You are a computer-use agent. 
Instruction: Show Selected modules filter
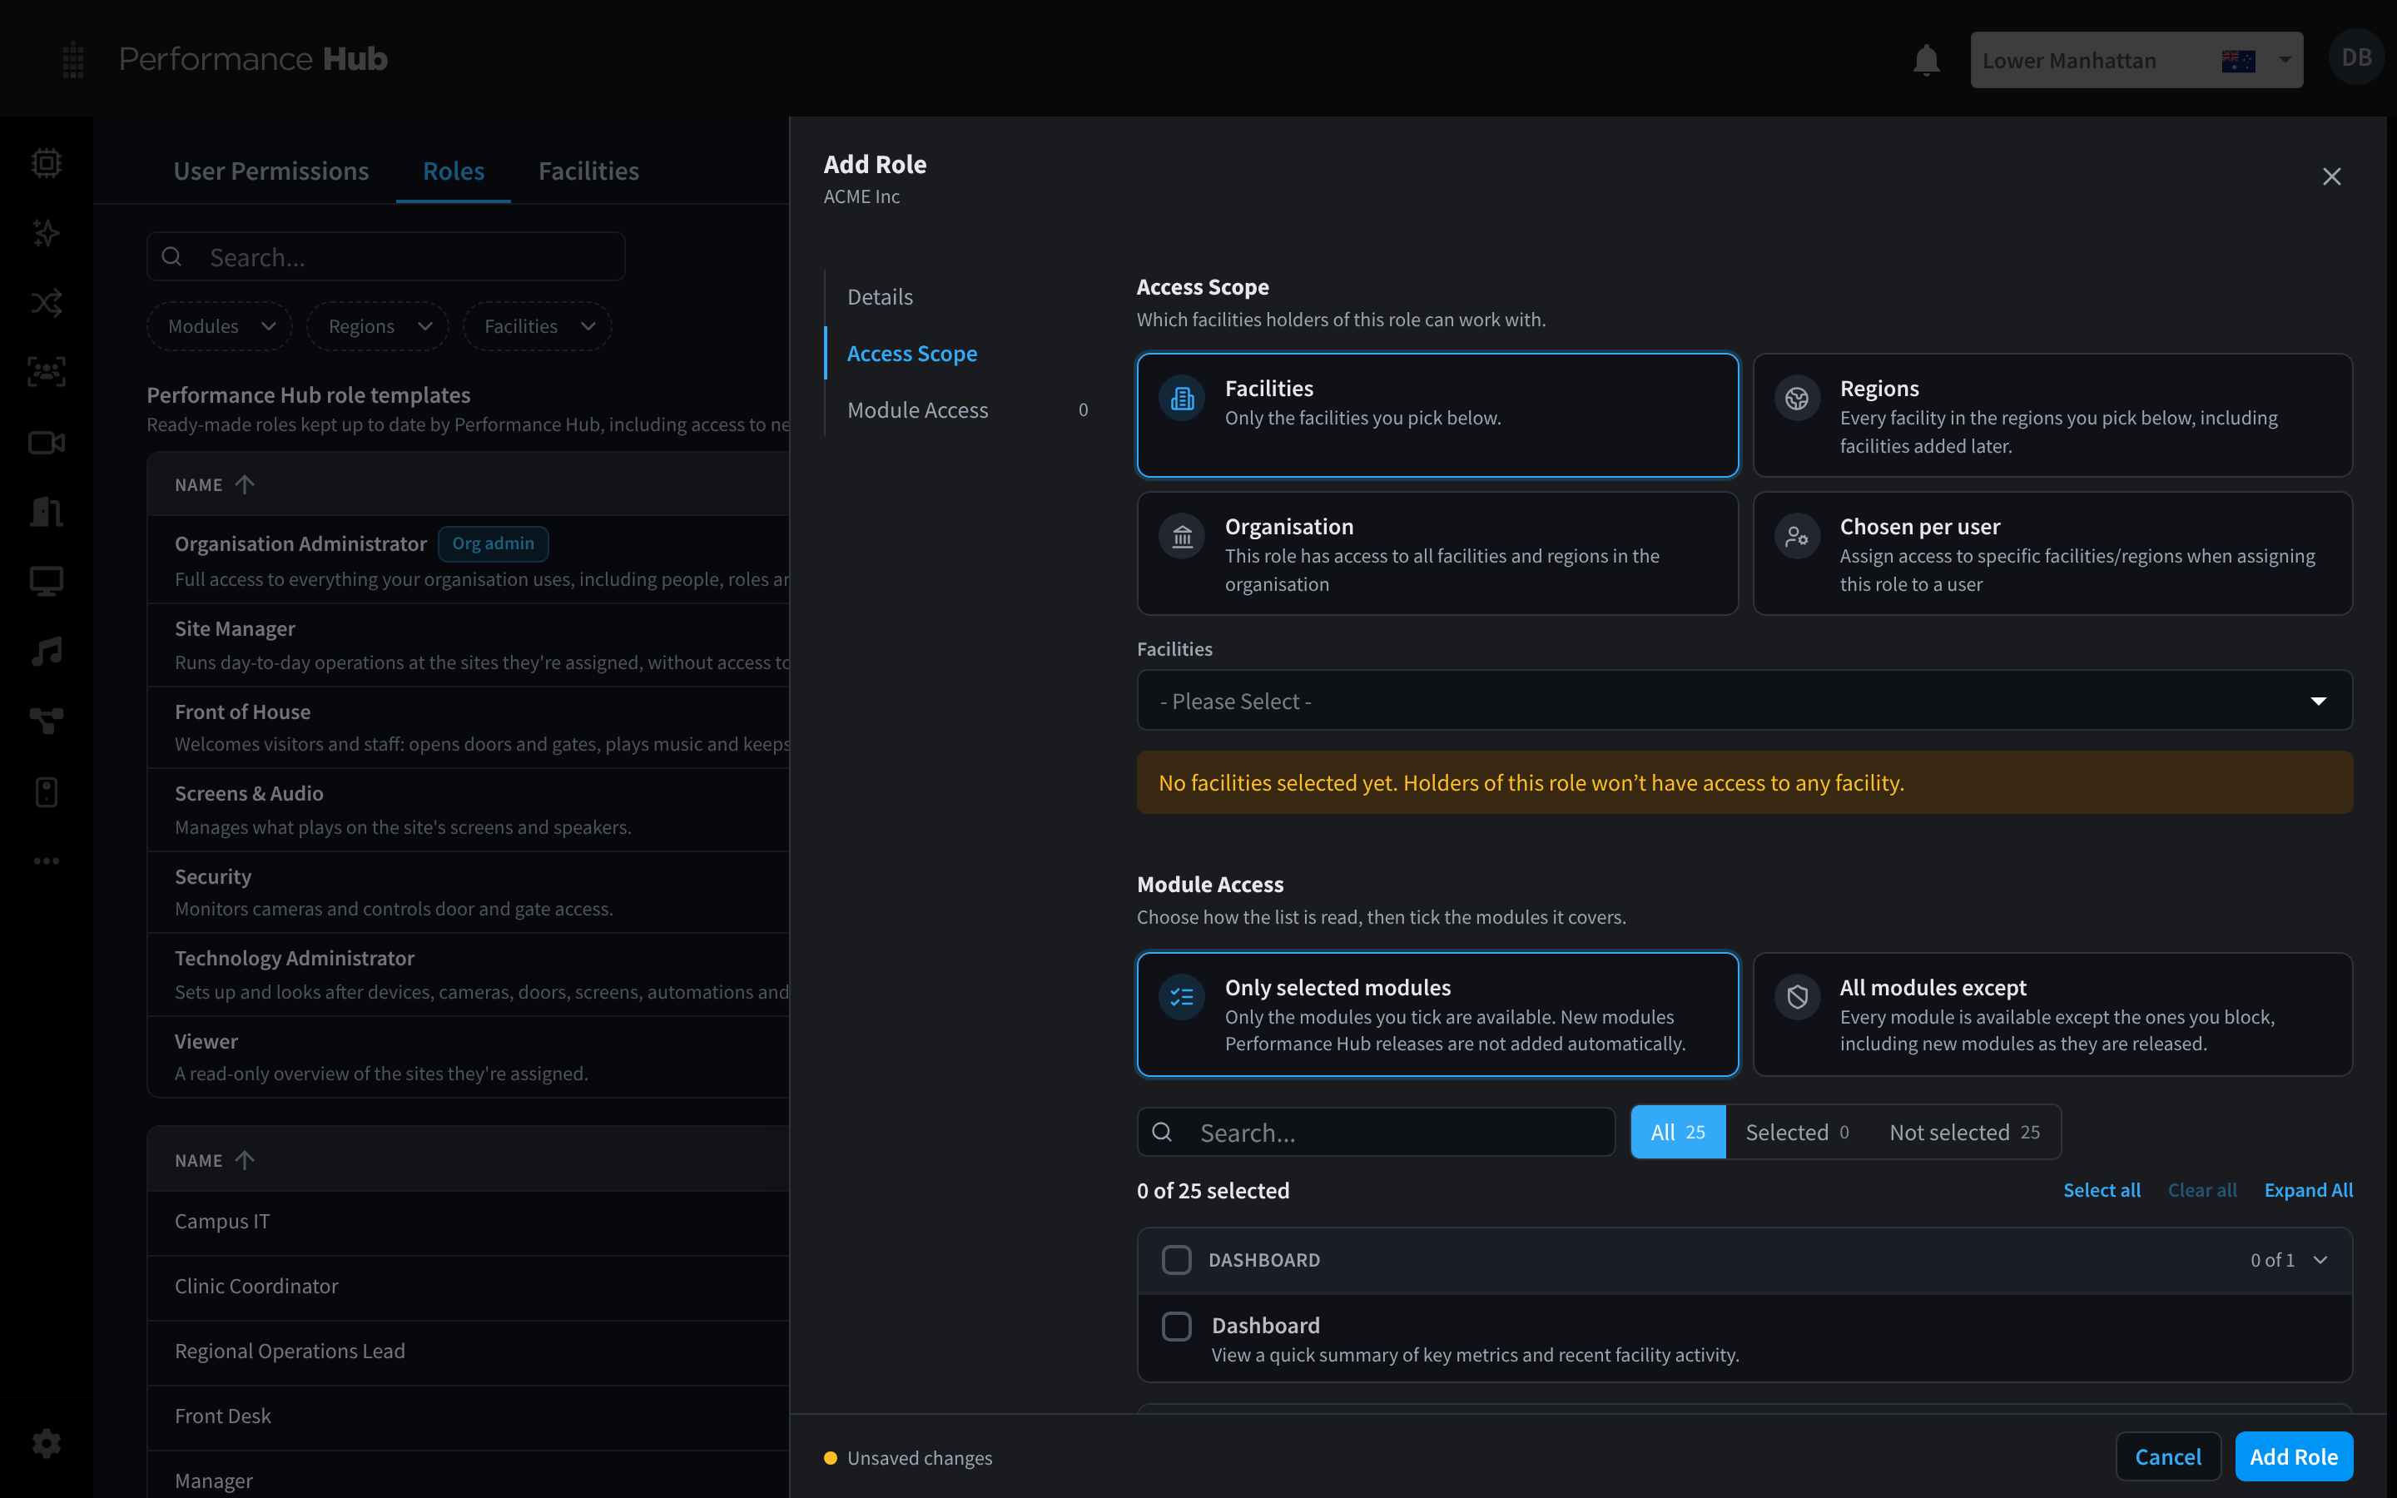[1796, 1132]
